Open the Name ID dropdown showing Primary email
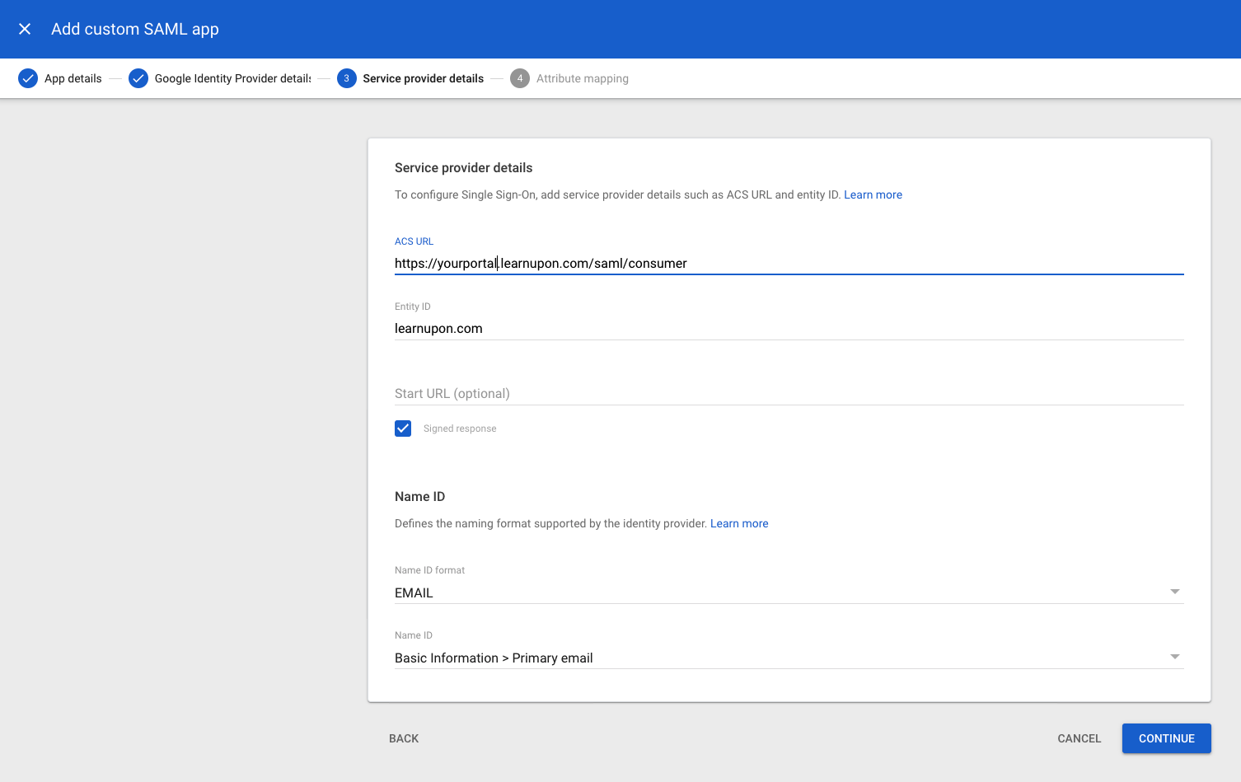This screenshot has width=1241, height=782. tap(789, 658)
